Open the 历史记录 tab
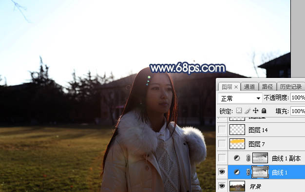305x192 pixels. 291,87
